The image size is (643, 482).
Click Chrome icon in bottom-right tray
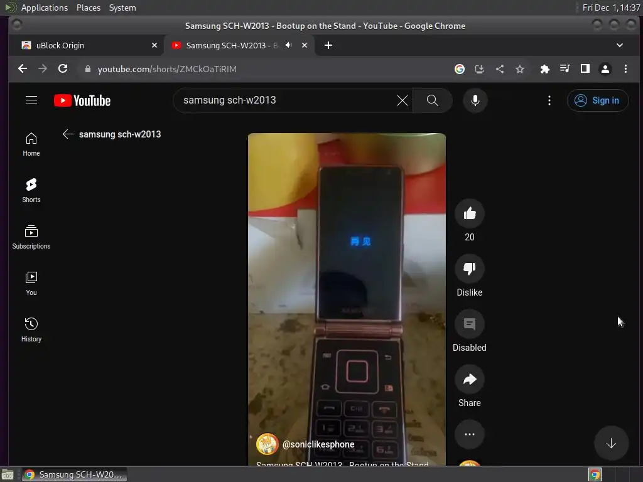[x=595, y=474]
